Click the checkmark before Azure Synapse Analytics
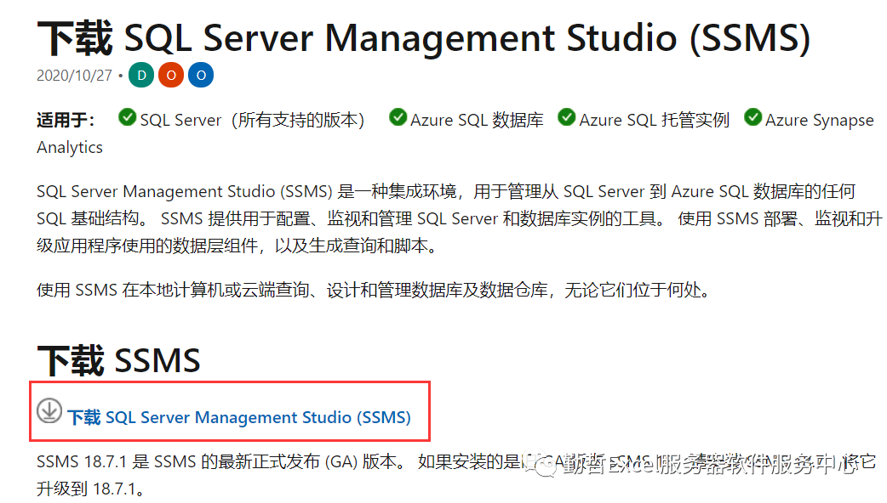 click(x=753, y=117)
